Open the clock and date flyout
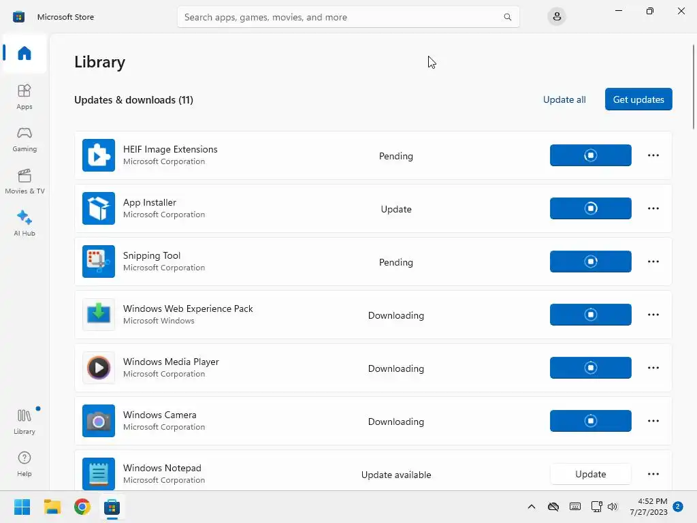 [648, 507]
